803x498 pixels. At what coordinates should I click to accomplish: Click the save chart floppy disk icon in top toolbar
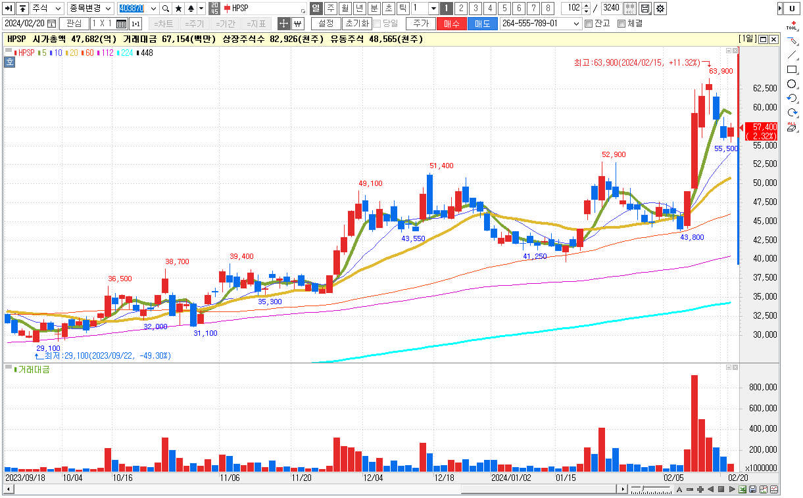tap(645, 9)
